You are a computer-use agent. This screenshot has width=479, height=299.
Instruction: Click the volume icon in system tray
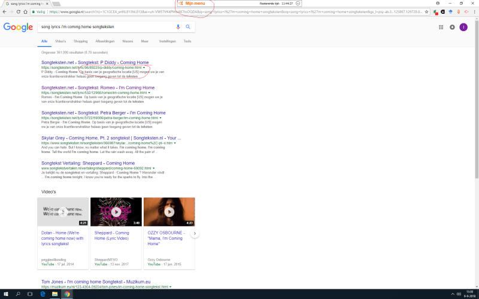(x=459, y=294)
